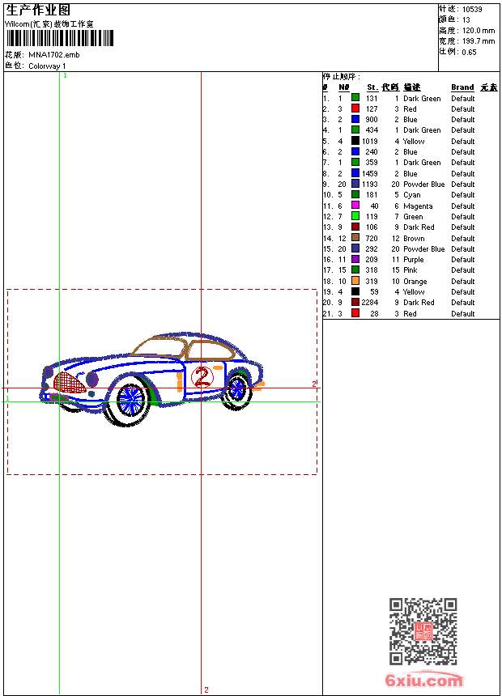Click the QR code image
Viewport: 502px width, 696px height.
[x=423, y=631]
